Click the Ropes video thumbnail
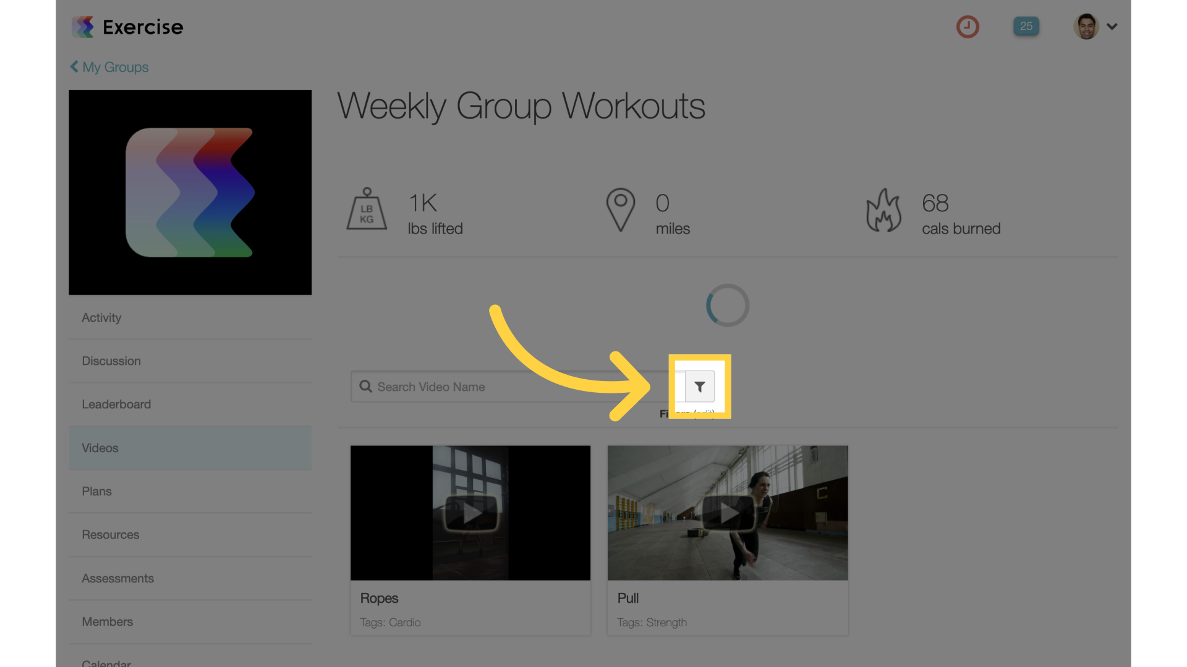 pyautogui.click(x=470, y=512)
